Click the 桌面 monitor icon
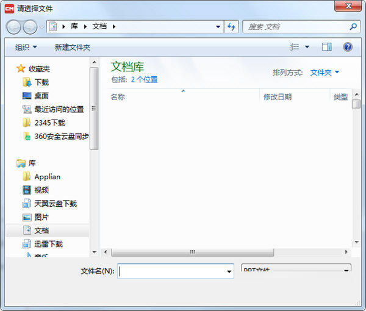Image resolution: width=366 pixels, height=311 pixels. [27, 96]
